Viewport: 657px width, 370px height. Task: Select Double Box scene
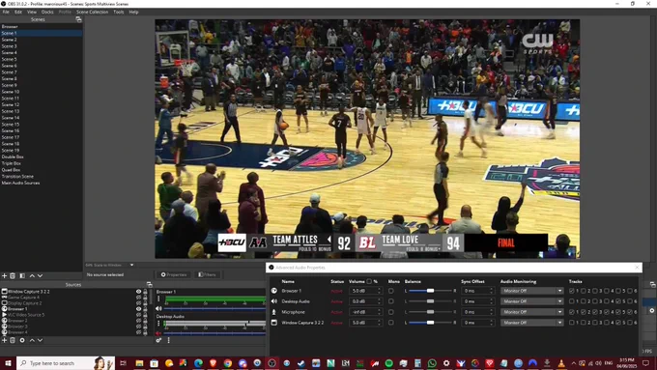tap(41, 157)
